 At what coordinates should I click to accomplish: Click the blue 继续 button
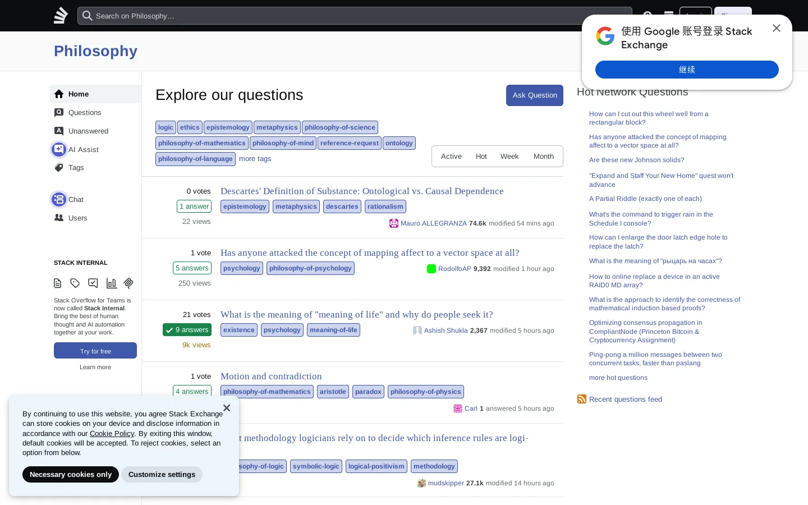(687, 70)
